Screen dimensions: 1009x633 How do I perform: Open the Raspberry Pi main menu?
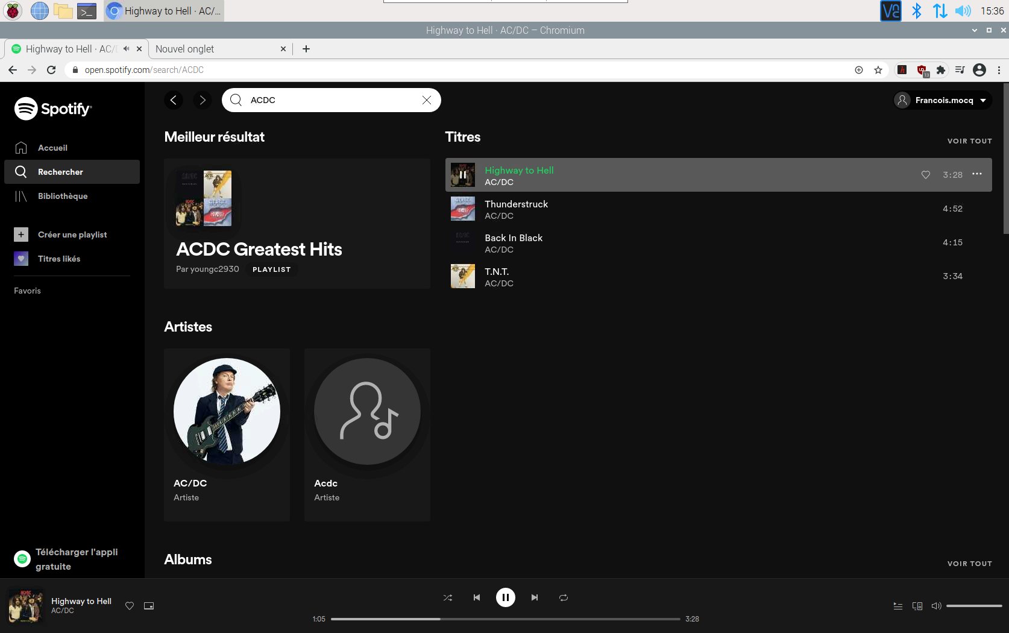tap(13, 11)
